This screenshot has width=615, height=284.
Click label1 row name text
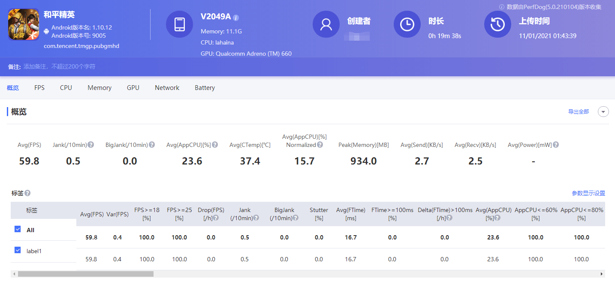point(34,251)
